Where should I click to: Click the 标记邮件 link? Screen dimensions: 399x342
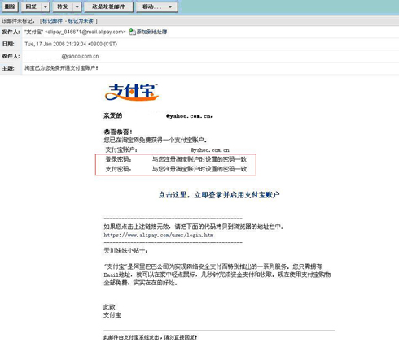(52, 21)
